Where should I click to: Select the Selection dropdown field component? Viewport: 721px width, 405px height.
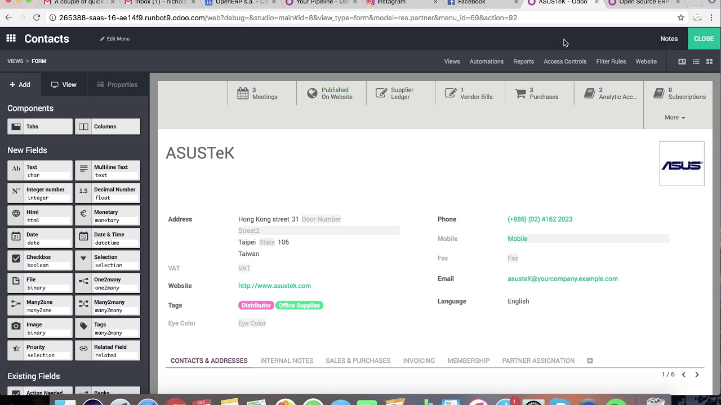click(x=108, y=261)
